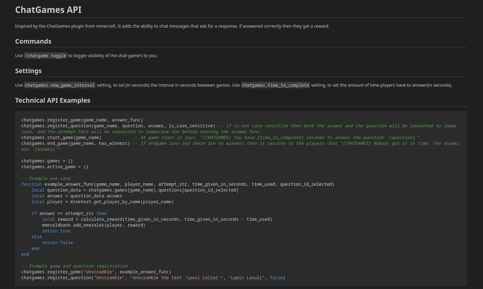The image size is (483, 289).
Task: Click the intro paragraph about minecraft plugin
Action: pos(172,26)
